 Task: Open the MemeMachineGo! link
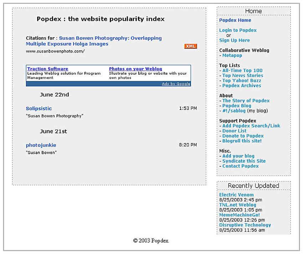pos(240,215)
